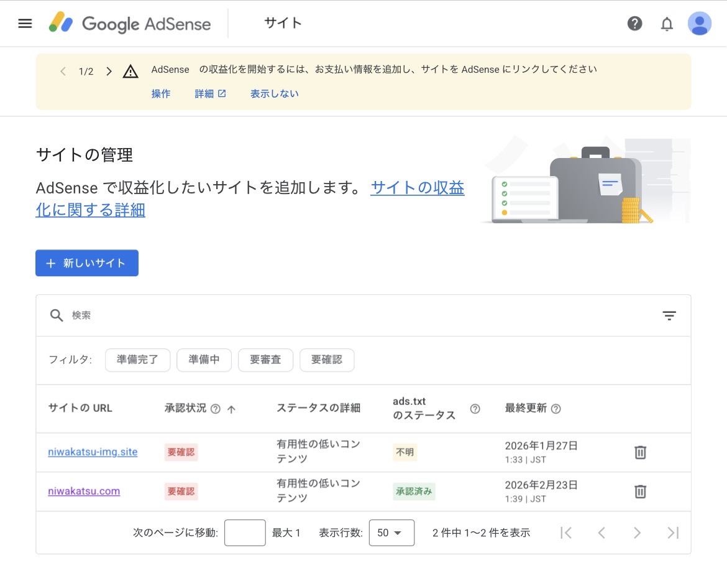The image size is (727, 563).
Task: Click the 新しいサイト button
Action: pos(86,263)
